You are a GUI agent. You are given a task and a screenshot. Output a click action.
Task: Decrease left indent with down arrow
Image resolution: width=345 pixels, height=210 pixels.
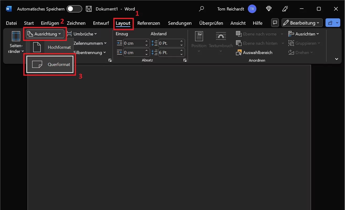[147, 45]
